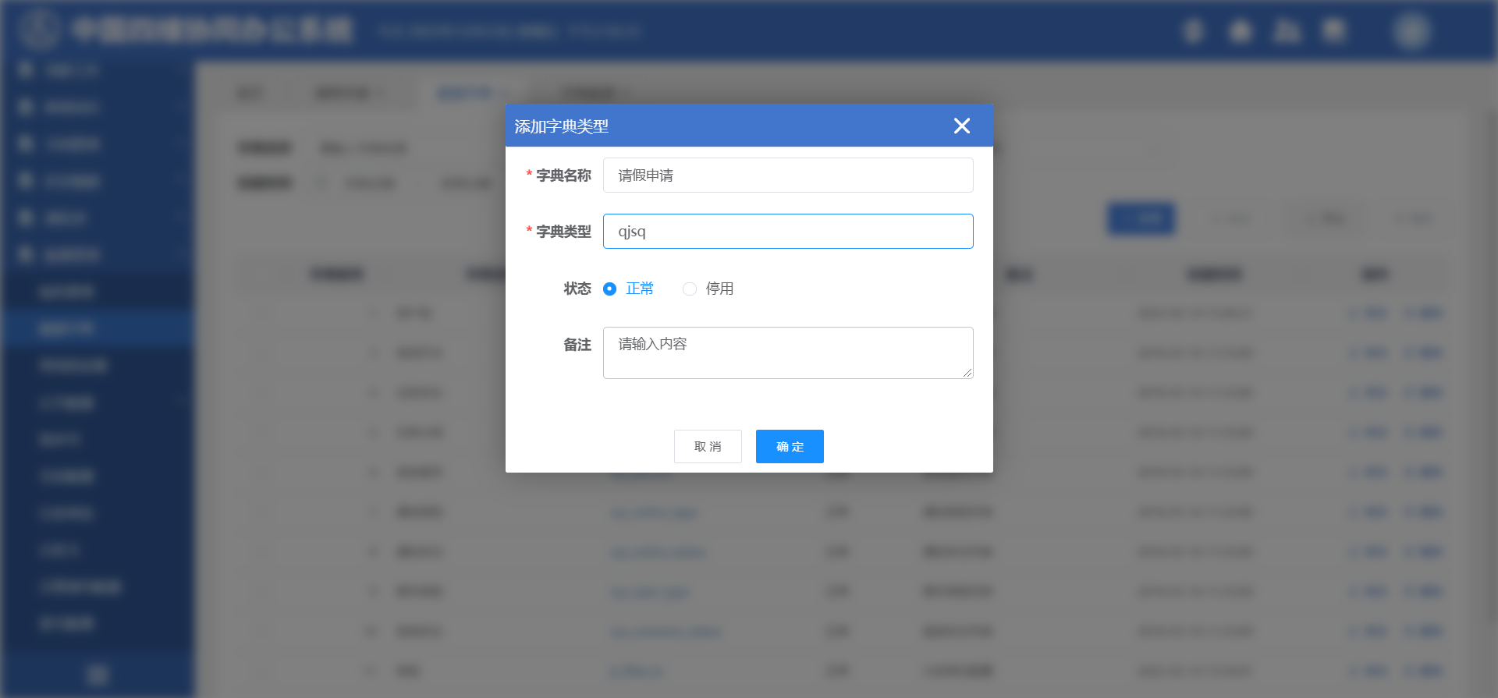1498x698 pixels.
Task: Toggle the sidebar collapse icon at the bottom
Action: 98,675
